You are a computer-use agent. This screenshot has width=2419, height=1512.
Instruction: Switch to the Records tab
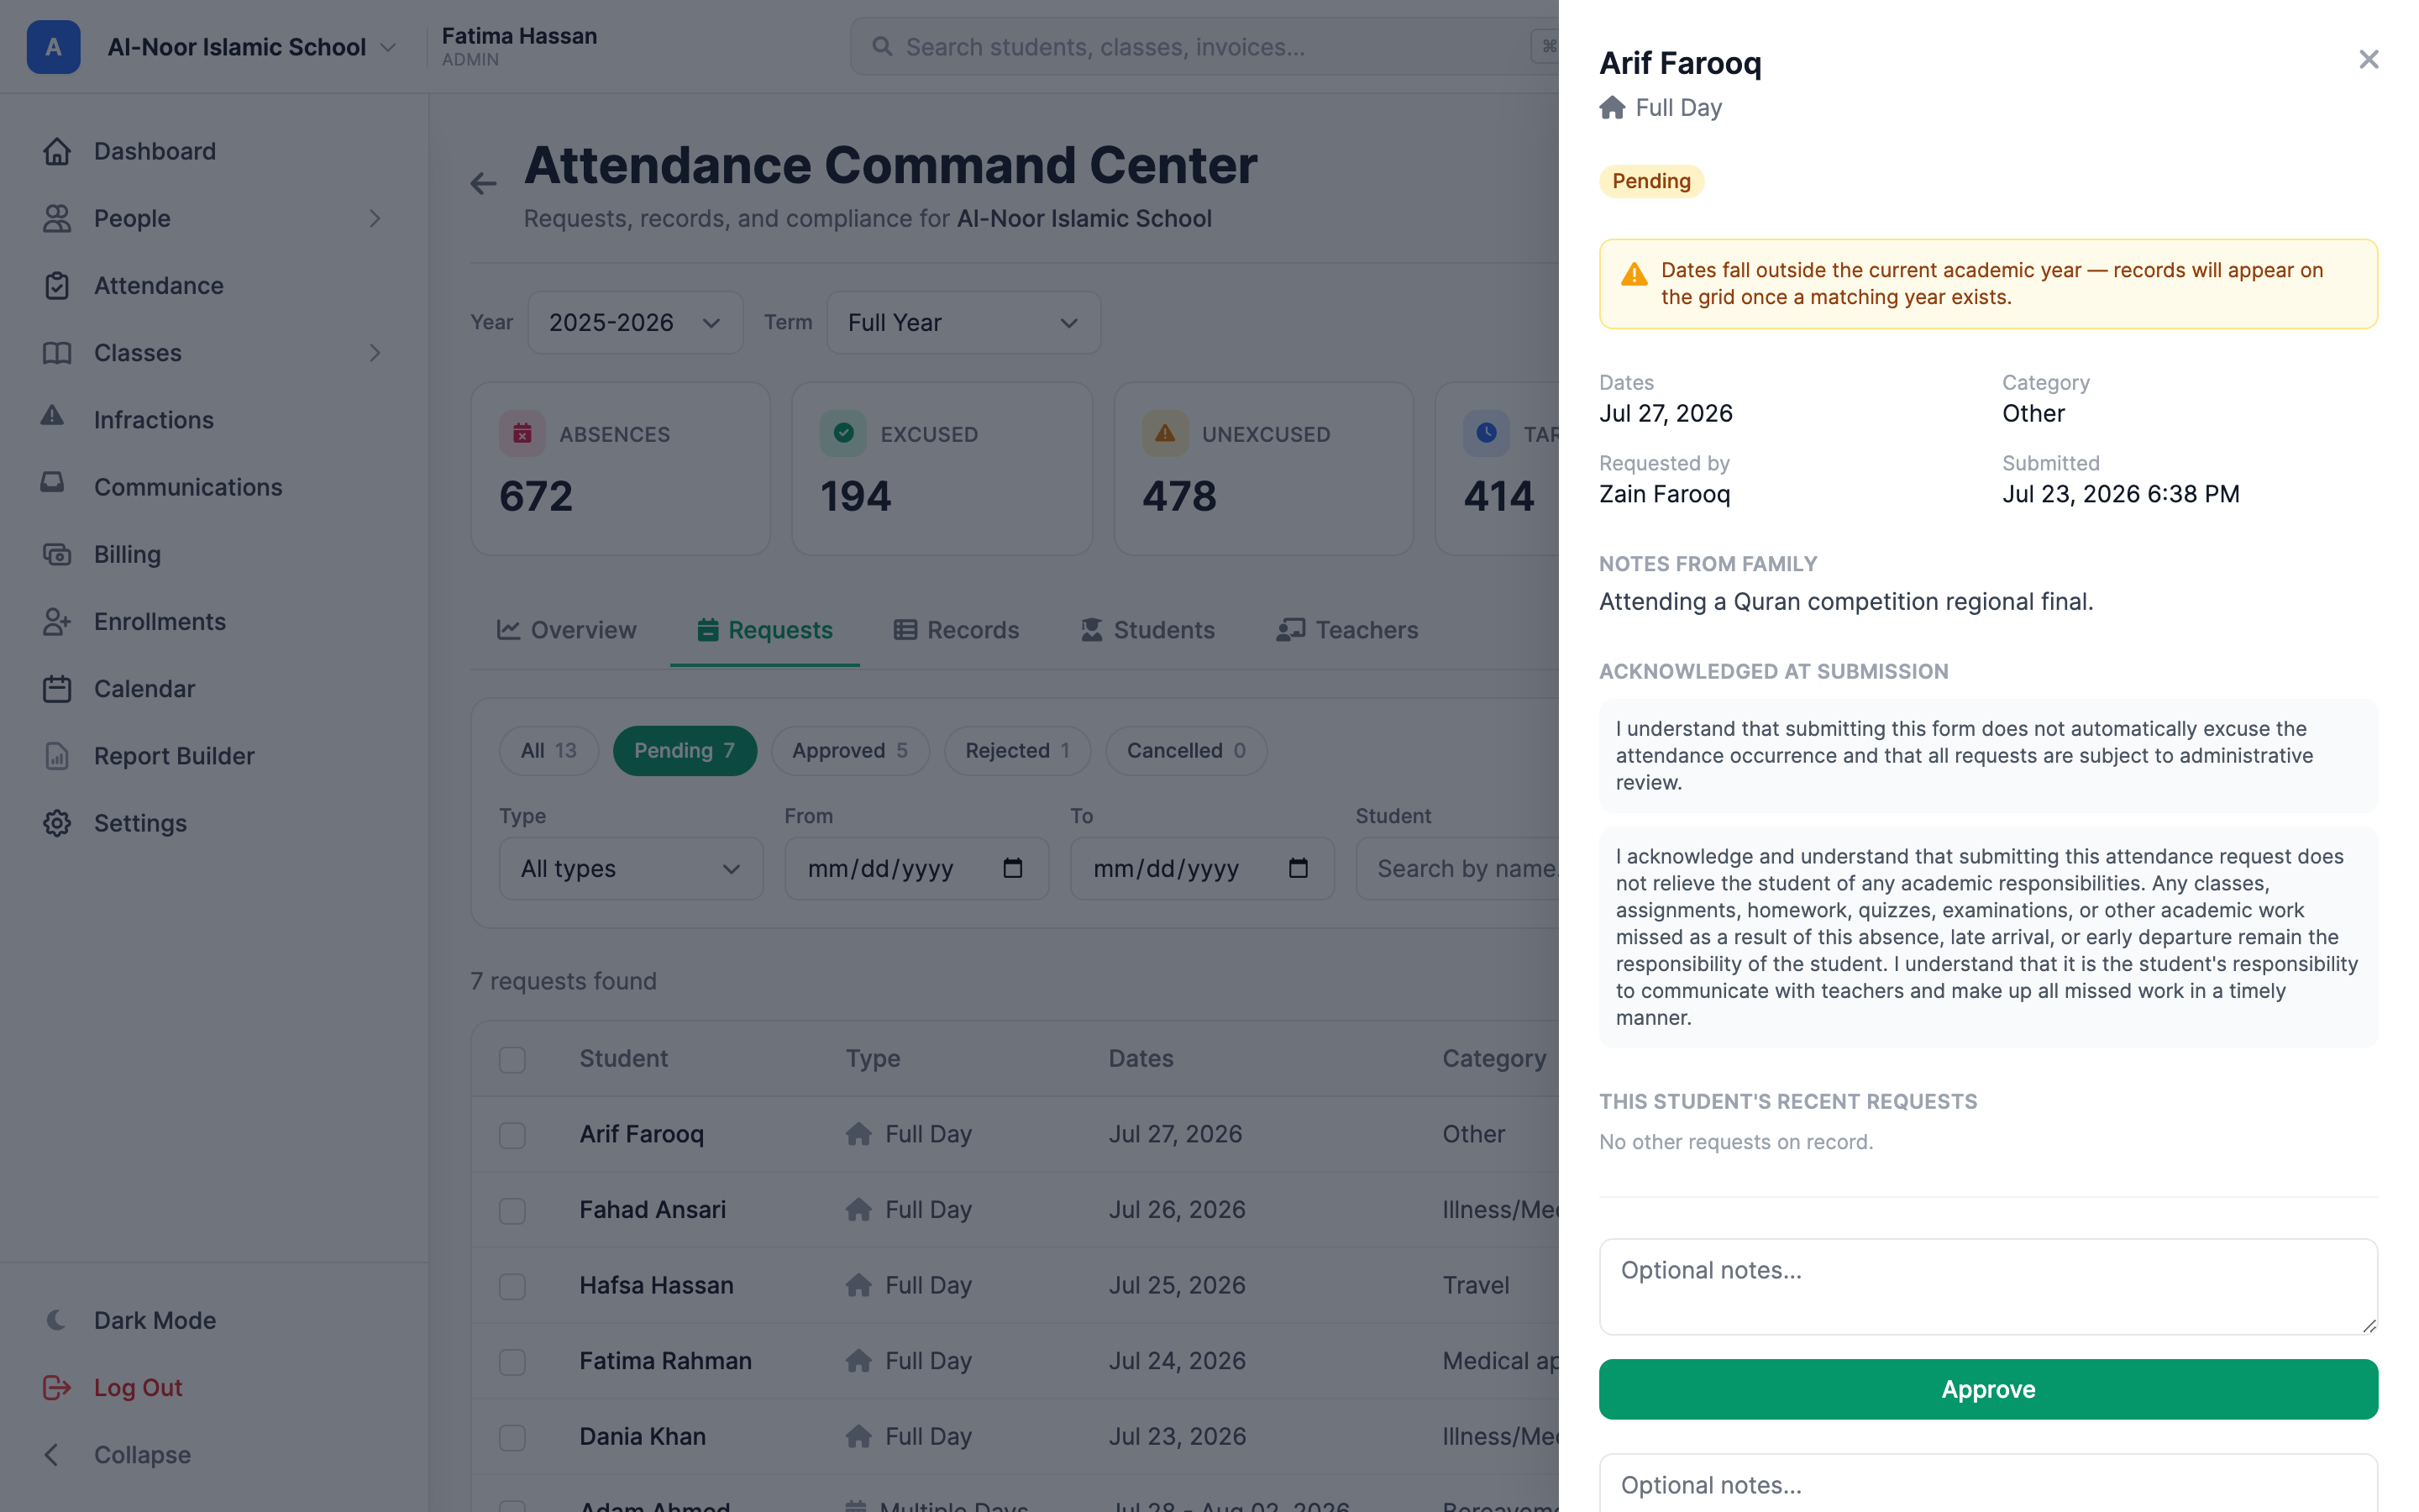pyautogui.click(x=956, y=630)
